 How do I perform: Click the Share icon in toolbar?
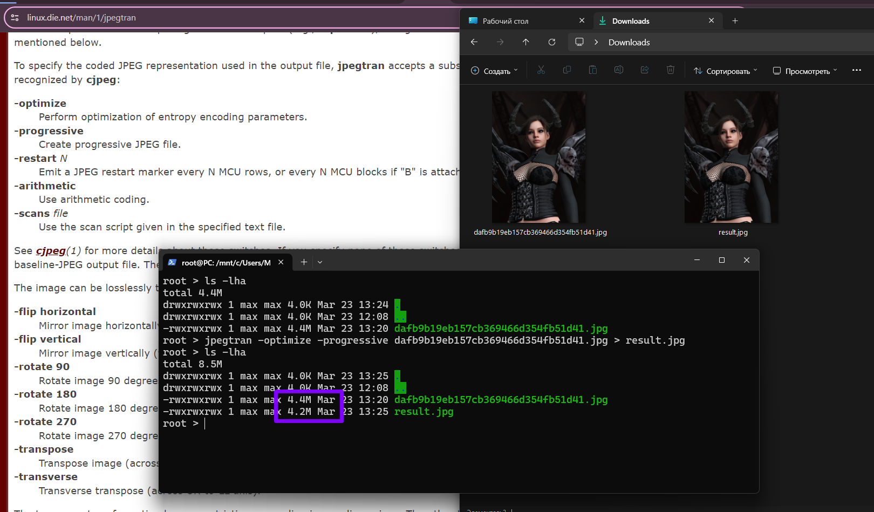(645, 70)
